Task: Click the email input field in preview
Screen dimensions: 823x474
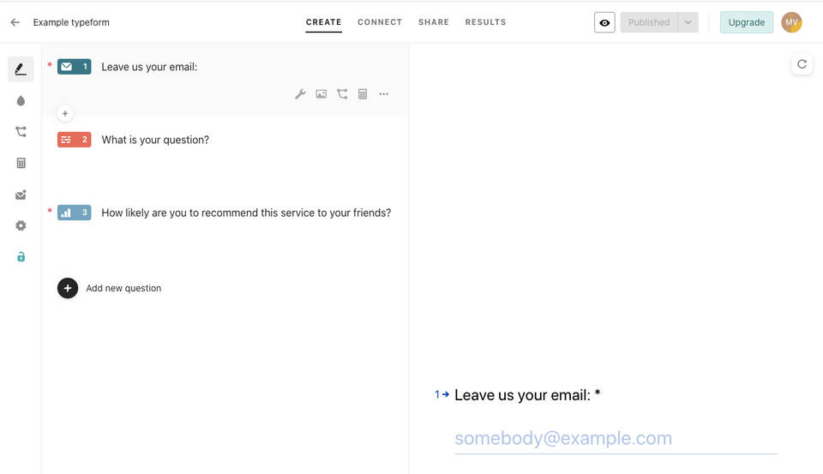Action: point(616,439)
